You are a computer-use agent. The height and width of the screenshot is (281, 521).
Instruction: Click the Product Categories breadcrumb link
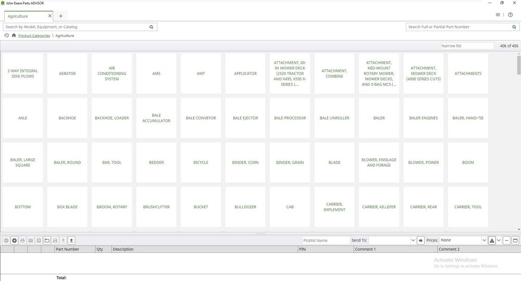tap(34, 35)
